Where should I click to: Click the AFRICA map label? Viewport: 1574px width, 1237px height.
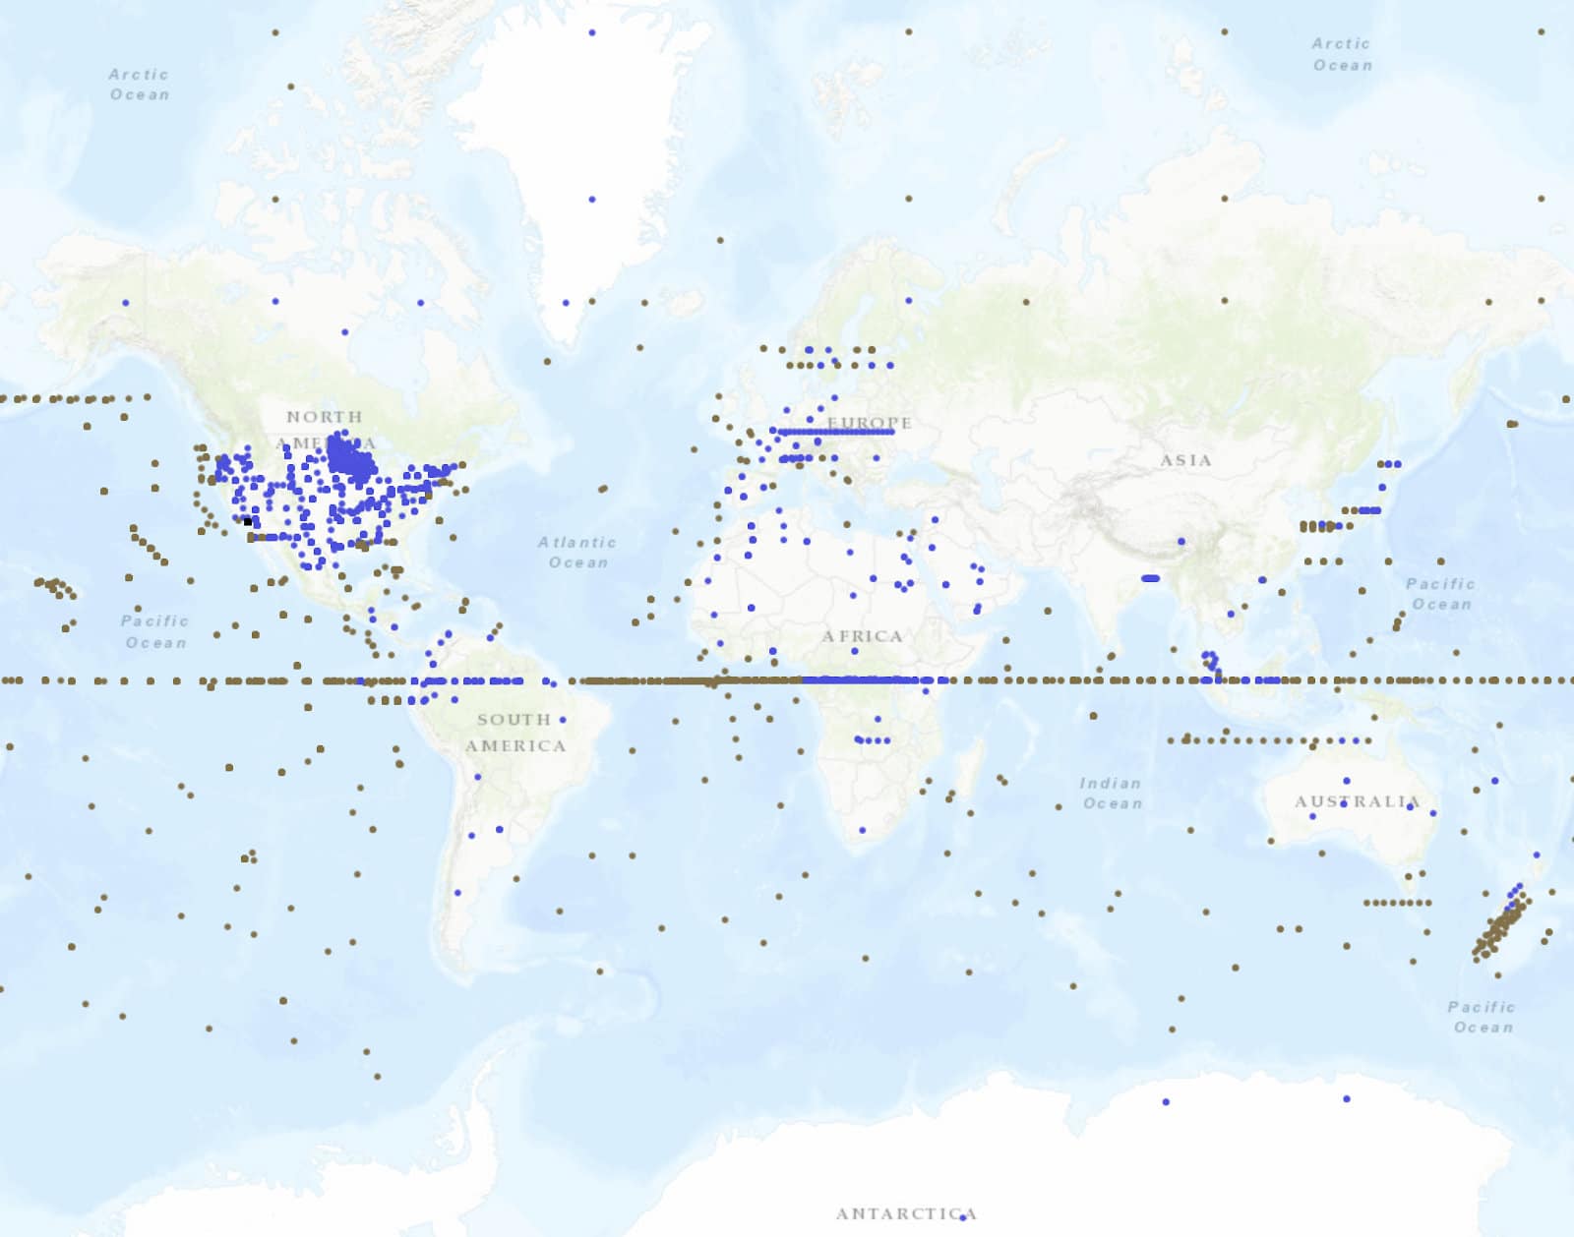[863, 636]
